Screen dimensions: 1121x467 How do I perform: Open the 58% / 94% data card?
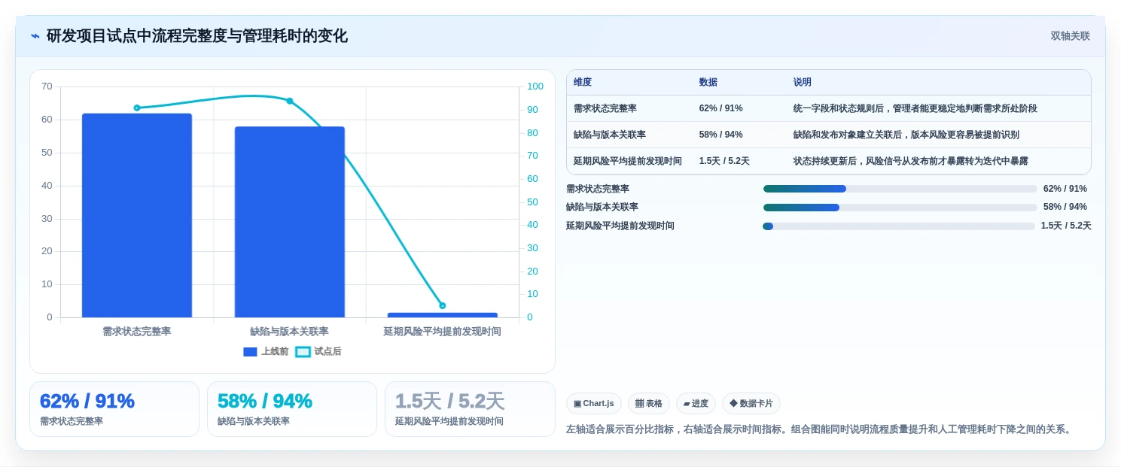pos(292,409)
